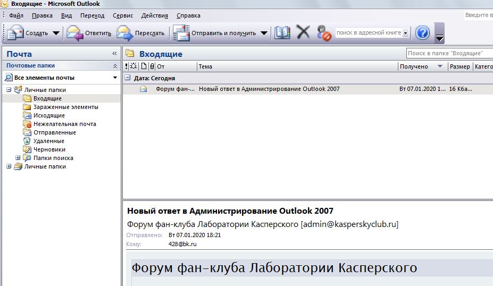Click opened envelope icon in message row
The image size is (493, 286).
click(x=144, y=89)
